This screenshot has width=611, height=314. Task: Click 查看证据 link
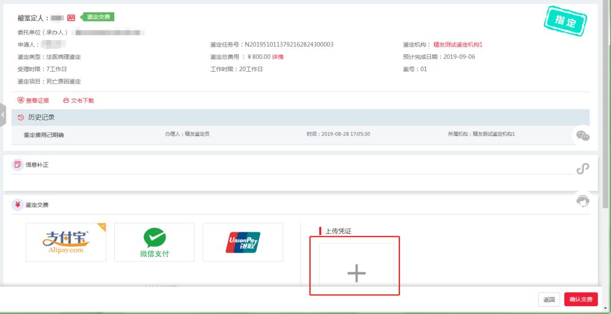[37, 101]
